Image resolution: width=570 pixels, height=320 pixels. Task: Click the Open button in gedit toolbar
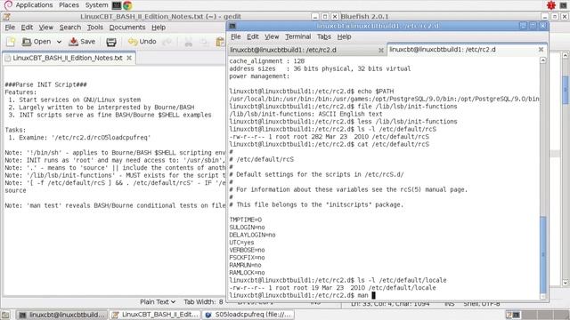coord(37,42)
